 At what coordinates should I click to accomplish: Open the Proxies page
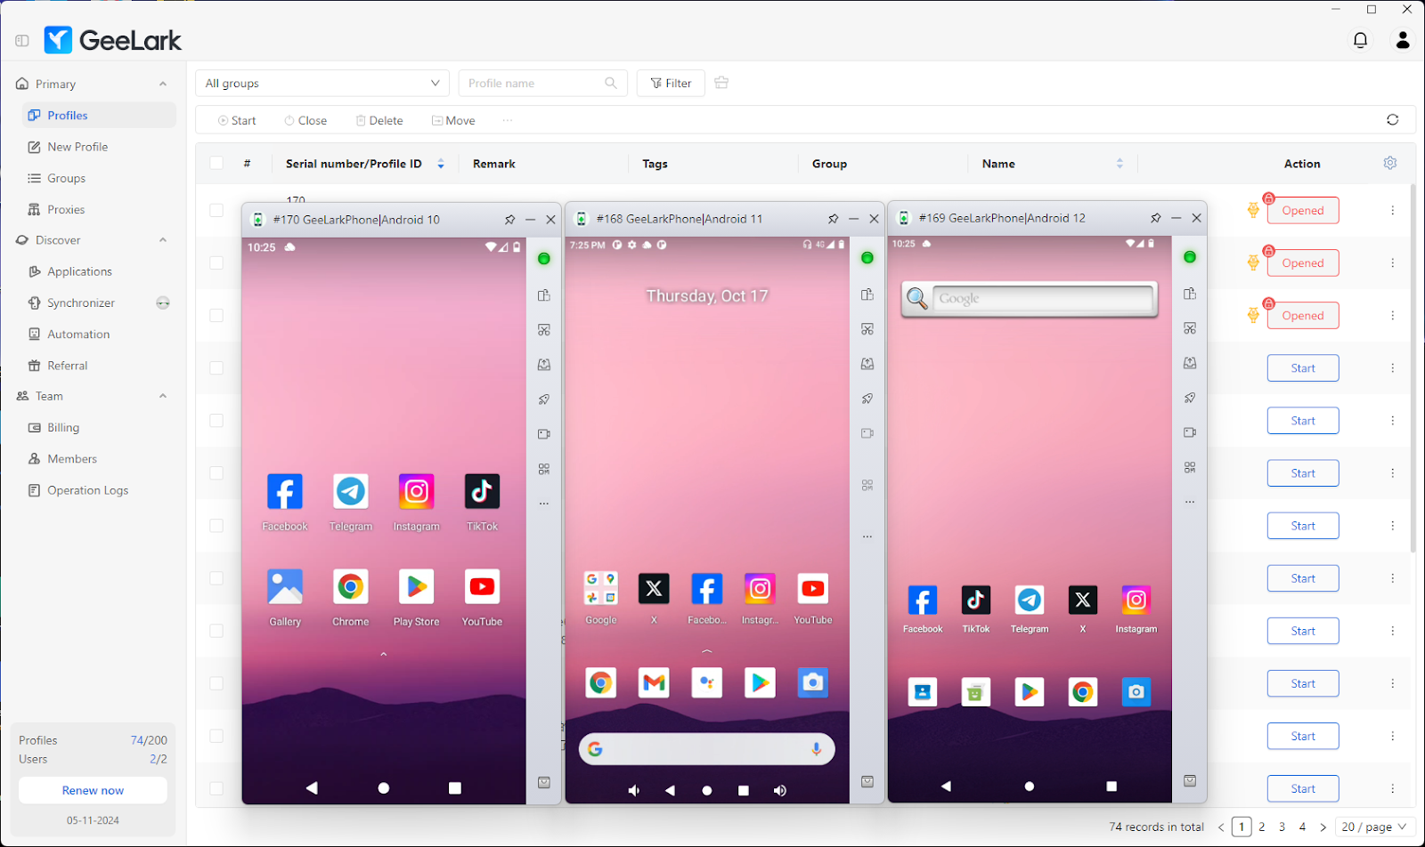tap(66, 209)
